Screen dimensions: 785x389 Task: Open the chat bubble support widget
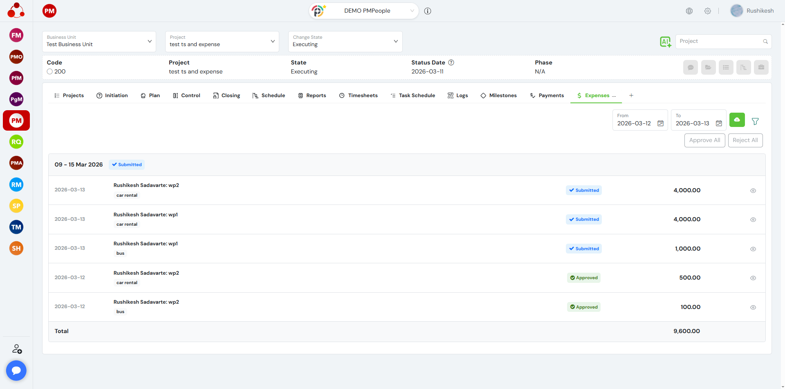click(x=16, y=370)
